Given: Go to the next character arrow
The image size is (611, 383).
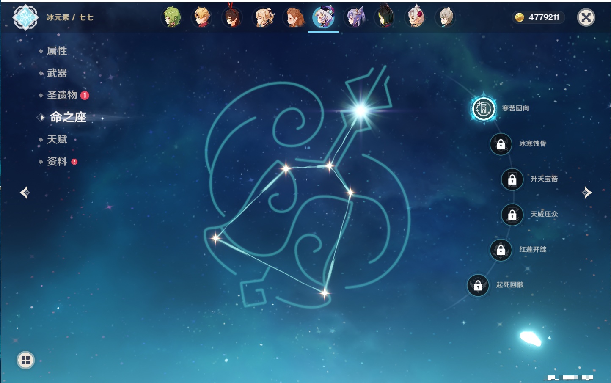Looking at the screenshot, I should coord(587,193).
